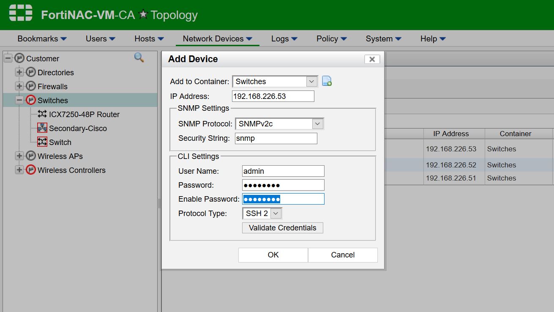554x312 pixels.
Task: Select the Directories tree label
Action: point(56,72)
